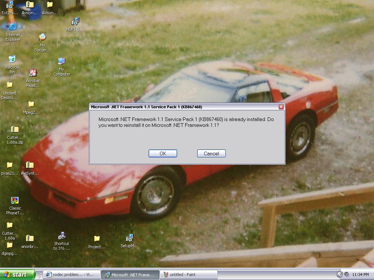The image size is (374, 280).
Task: Click the 11:34 PM taskbar clock
Action: (x=360, y=275)
